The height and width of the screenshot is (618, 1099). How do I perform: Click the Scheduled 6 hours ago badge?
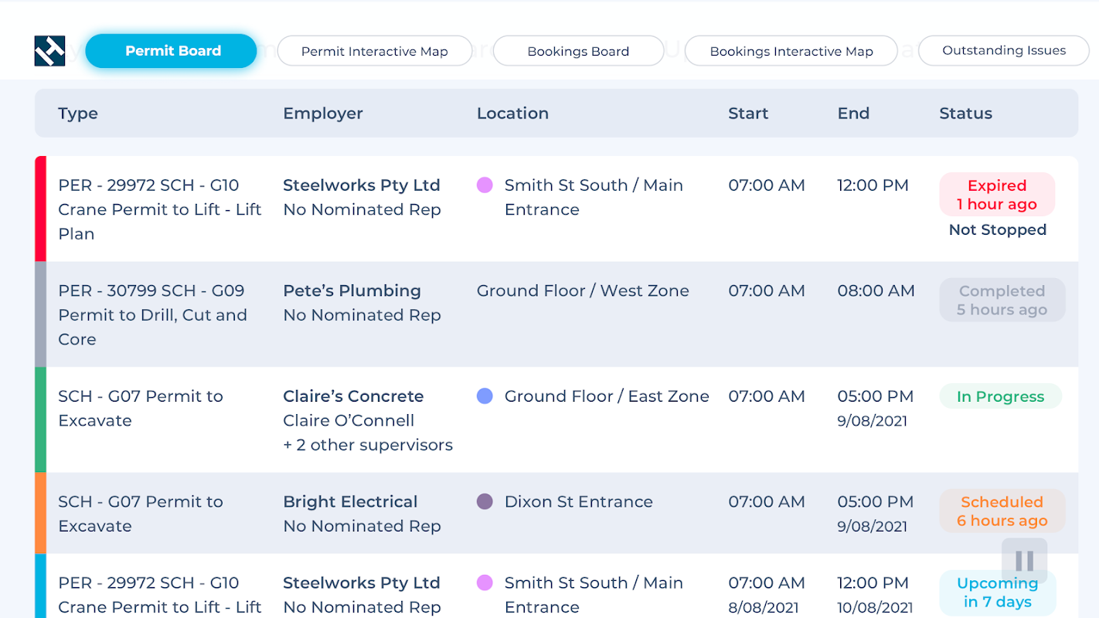coord(1002,511)
